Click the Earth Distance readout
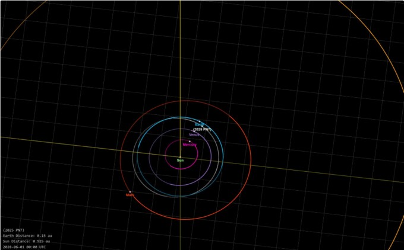This screenshot has height=250, width=404. pyautogui.click(x=27, y=235)
